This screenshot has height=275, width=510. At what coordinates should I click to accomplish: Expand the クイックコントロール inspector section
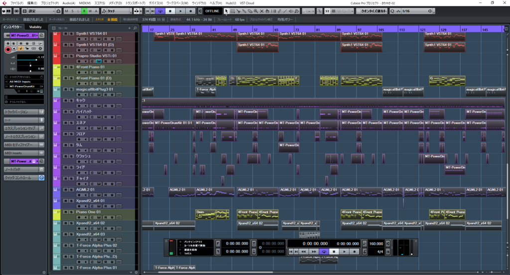tap(24, 178)
